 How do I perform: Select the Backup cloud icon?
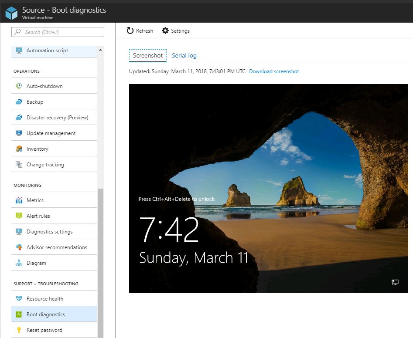point(19,101)
